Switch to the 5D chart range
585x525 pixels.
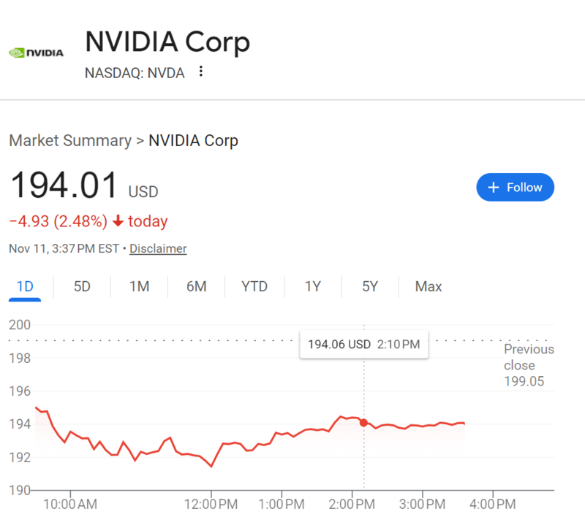point(82,286)
